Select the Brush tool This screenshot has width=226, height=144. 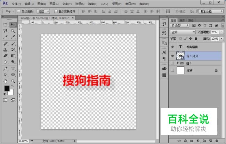[x=13, y=43]
